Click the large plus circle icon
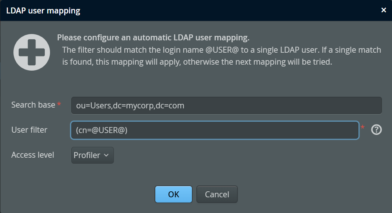392x213 pixels. tap(32, 52)
